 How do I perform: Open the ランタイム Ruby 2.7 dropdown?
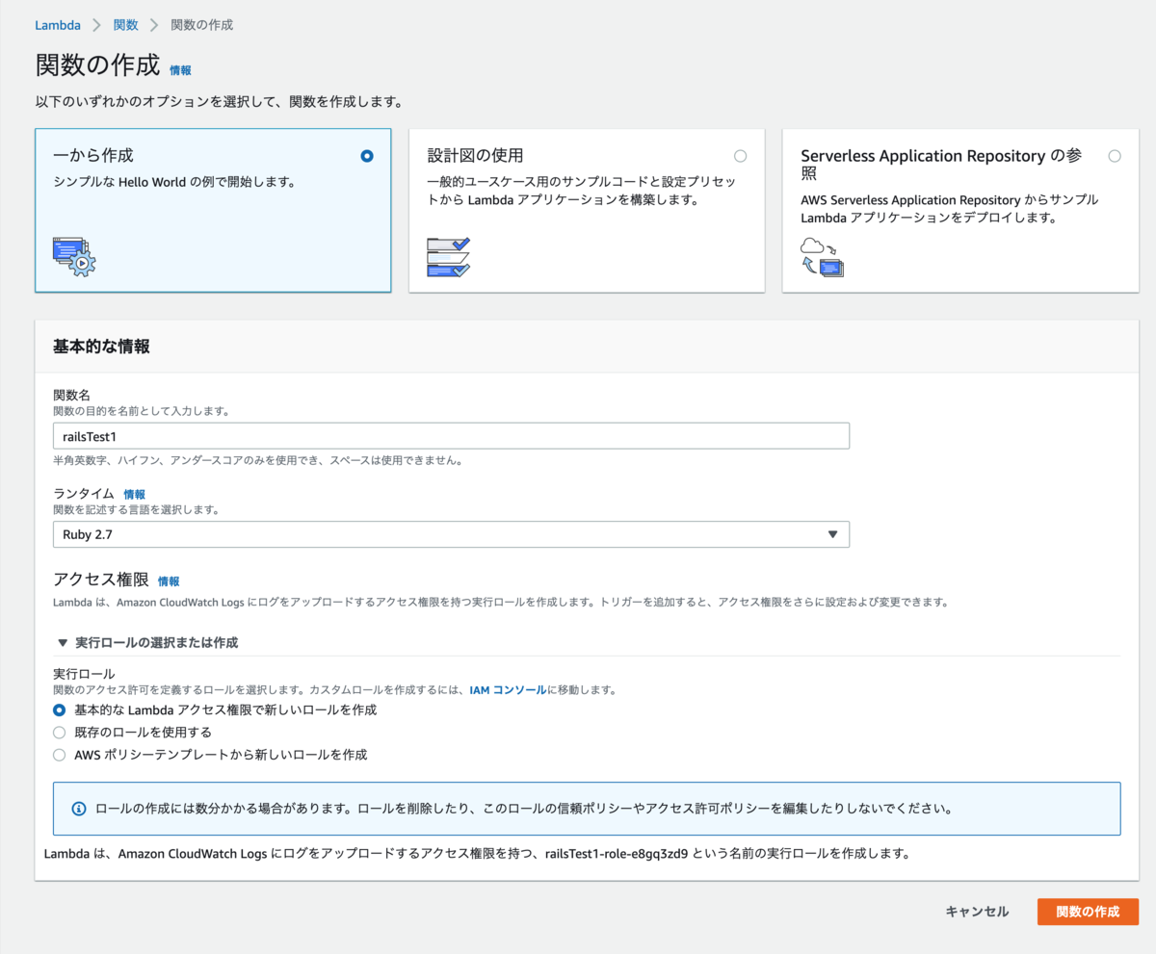click(451, 534)
